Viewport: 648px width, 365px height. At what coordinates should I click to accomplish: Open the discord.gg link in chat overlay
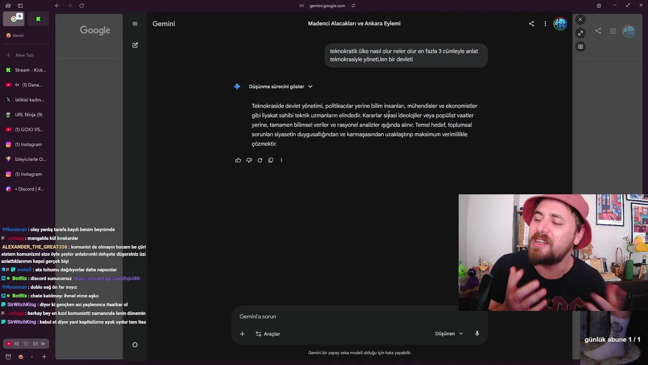(106, 278)
